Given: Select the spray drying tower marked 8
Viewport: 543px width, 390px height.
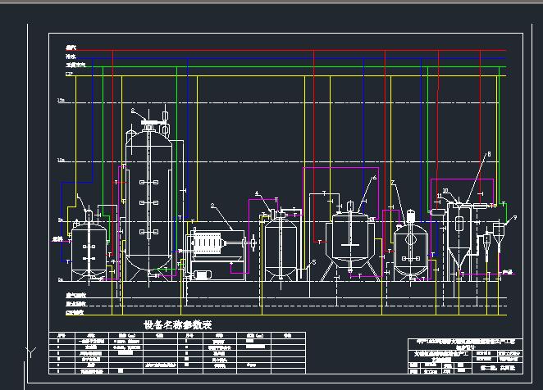Looking at the screenshot, I should click(459, 237).
